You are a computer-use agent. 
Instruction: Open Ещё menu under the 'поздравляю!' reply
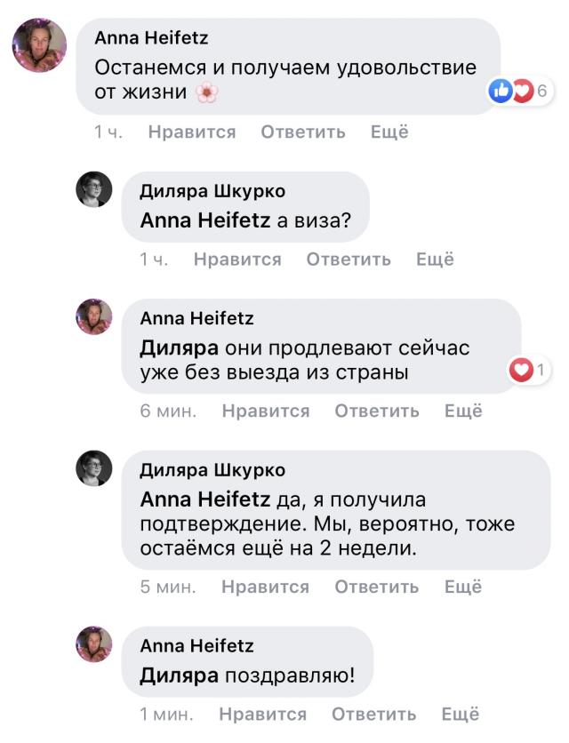pyautogui.click(x=461, y=714)
